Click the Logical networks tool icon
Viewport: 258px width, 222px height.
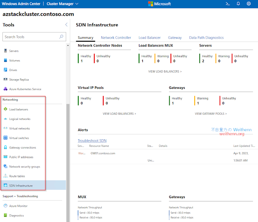point(5,119)
